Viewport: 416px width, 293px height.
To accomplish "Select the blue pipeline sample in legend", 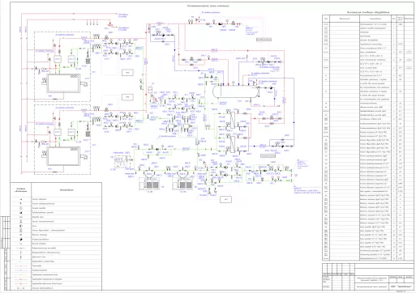I will click(x=21, y=270).
